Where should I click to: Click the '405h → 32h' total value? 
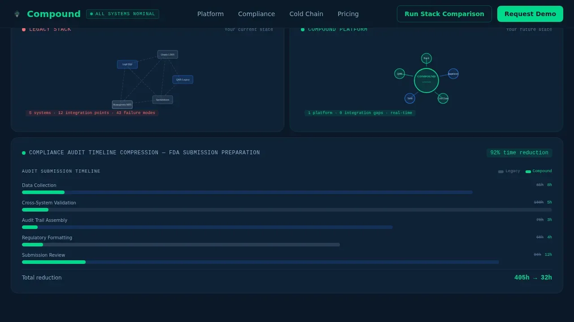533,278
